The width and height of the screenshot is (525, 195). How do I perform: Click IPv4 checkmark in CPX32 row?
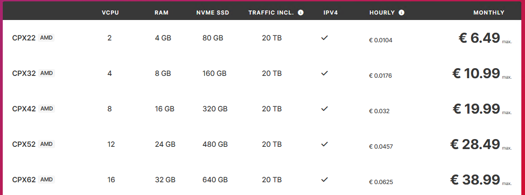[324, 73]
